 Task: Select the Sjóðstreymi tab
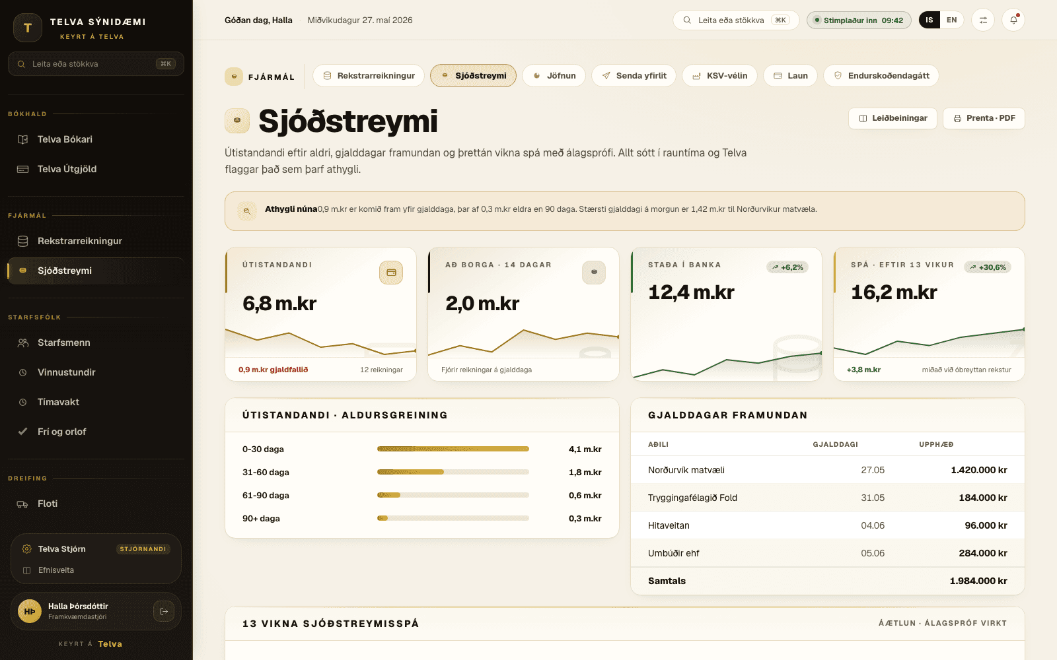(473, 76)
